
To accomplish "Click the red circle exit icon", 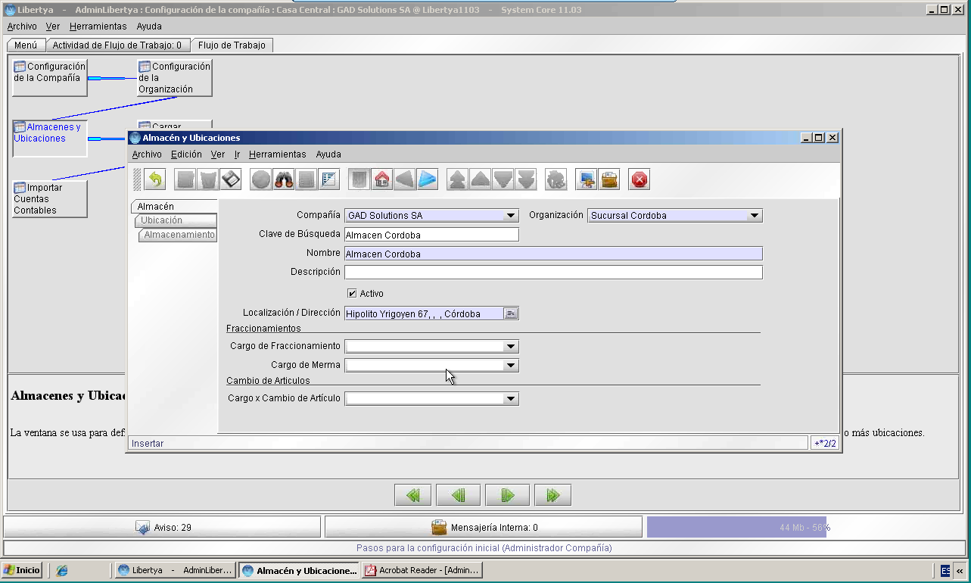I will (x=640, y=179).
